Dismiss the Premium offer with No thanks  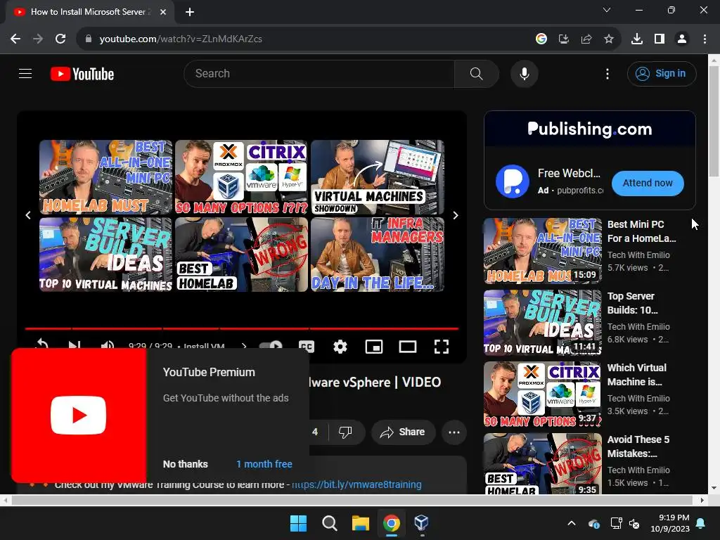[186, 464]
